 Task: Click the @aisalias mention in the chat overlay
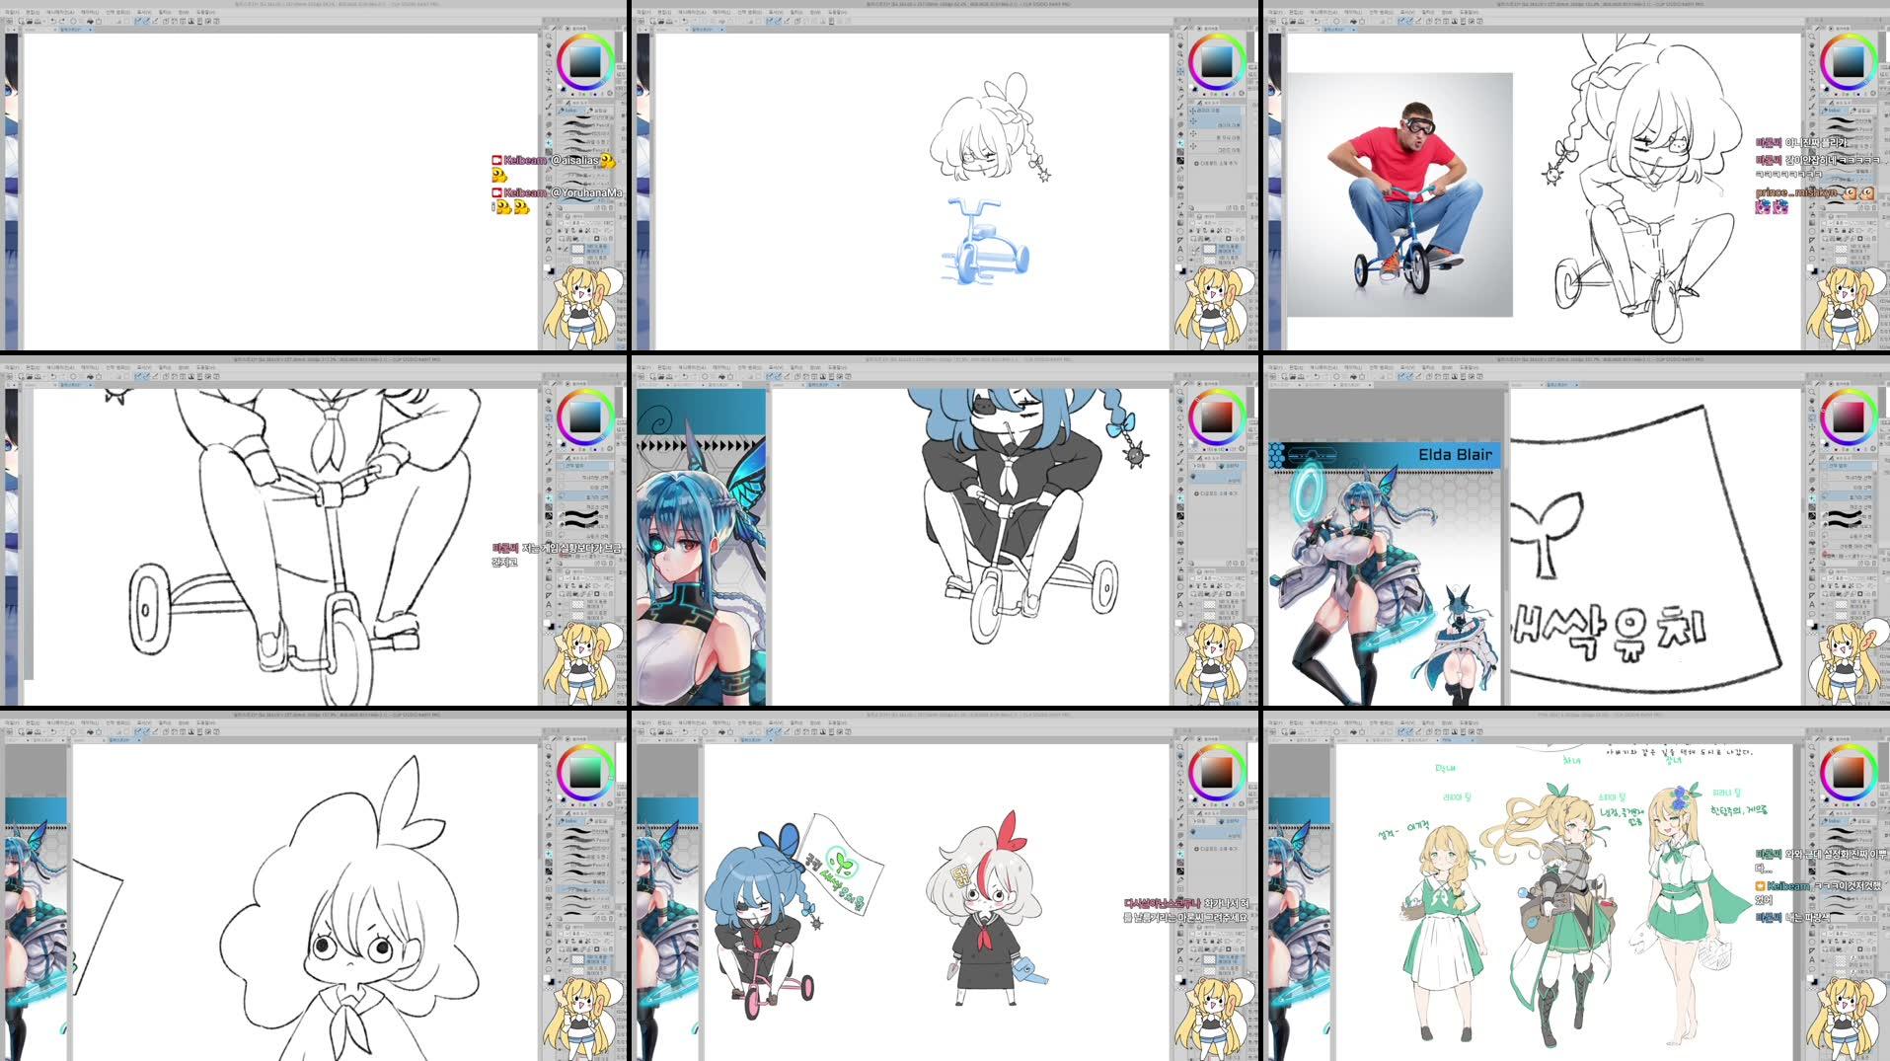pyautogui.click(x=575, y=159)
